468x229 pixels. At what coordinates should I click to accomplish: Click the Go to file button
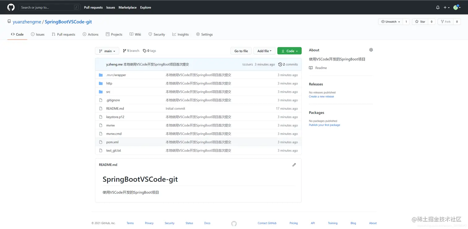point(241,51)
